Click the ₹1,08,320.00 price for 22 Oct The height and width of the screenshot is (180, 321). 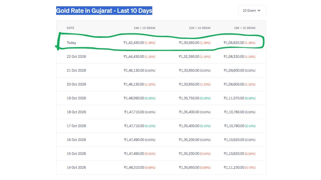point(234,56)
